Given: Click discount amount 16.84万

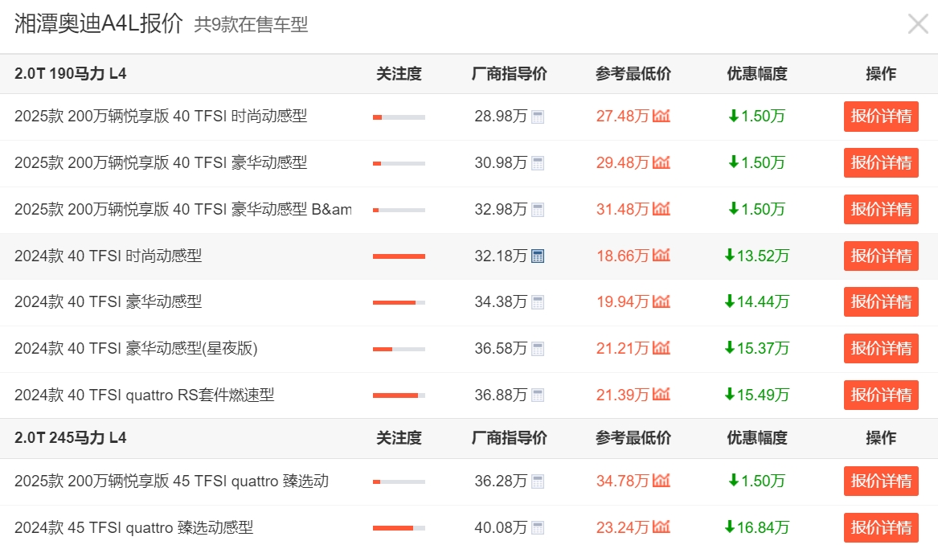Looking at the screenshot, I should click(756, 527).
